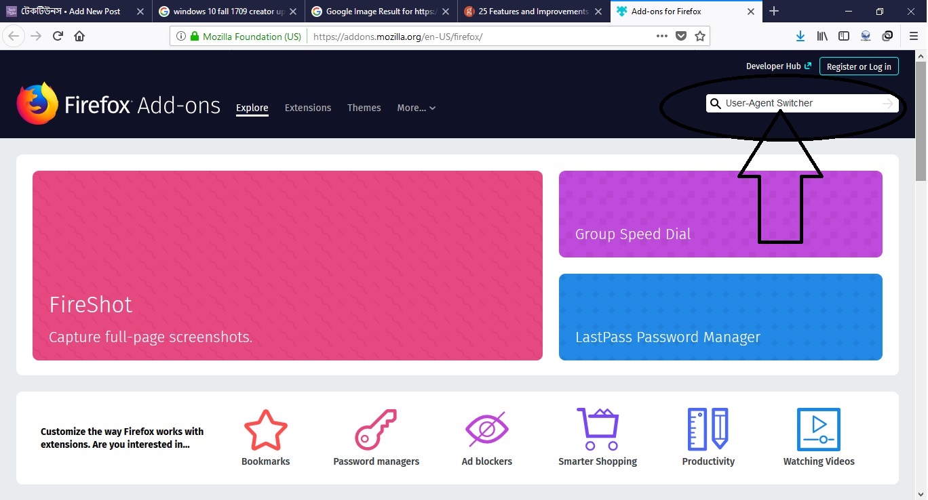This screenshot has width=928, height=500.
Task: Choose the Password managers key icon
Action: [x=376, y=430]
